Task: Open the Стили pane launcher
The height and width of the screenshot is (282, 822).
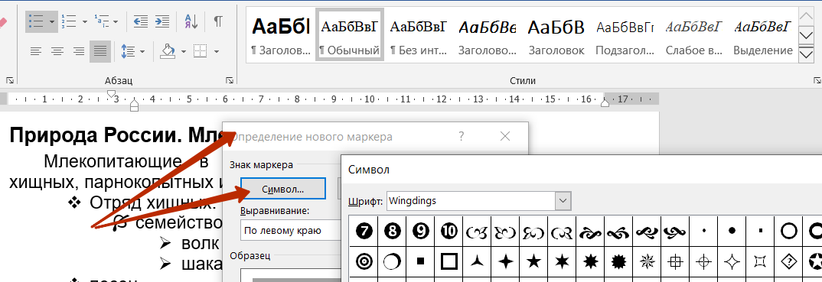Action: pos(817,80)
